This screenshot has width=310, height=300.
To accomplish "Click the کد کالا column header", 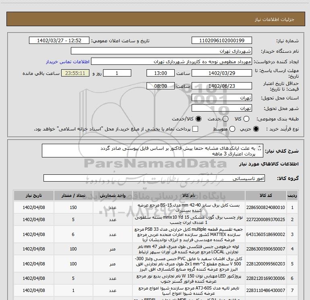I will click(x=266, y=196).
